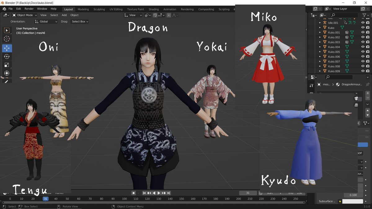Screen dimensions: 372x209
Task: Play the animation forward
Action: coord(159,193)
